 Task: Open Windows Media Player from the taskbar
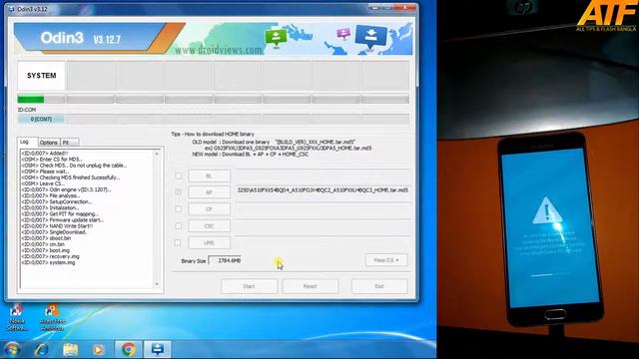[x=98, y=349]
